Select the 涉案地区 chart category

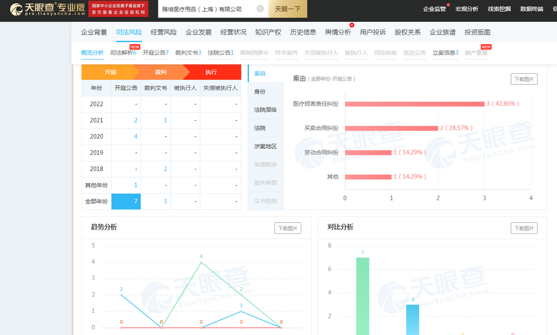click(266, 146)
